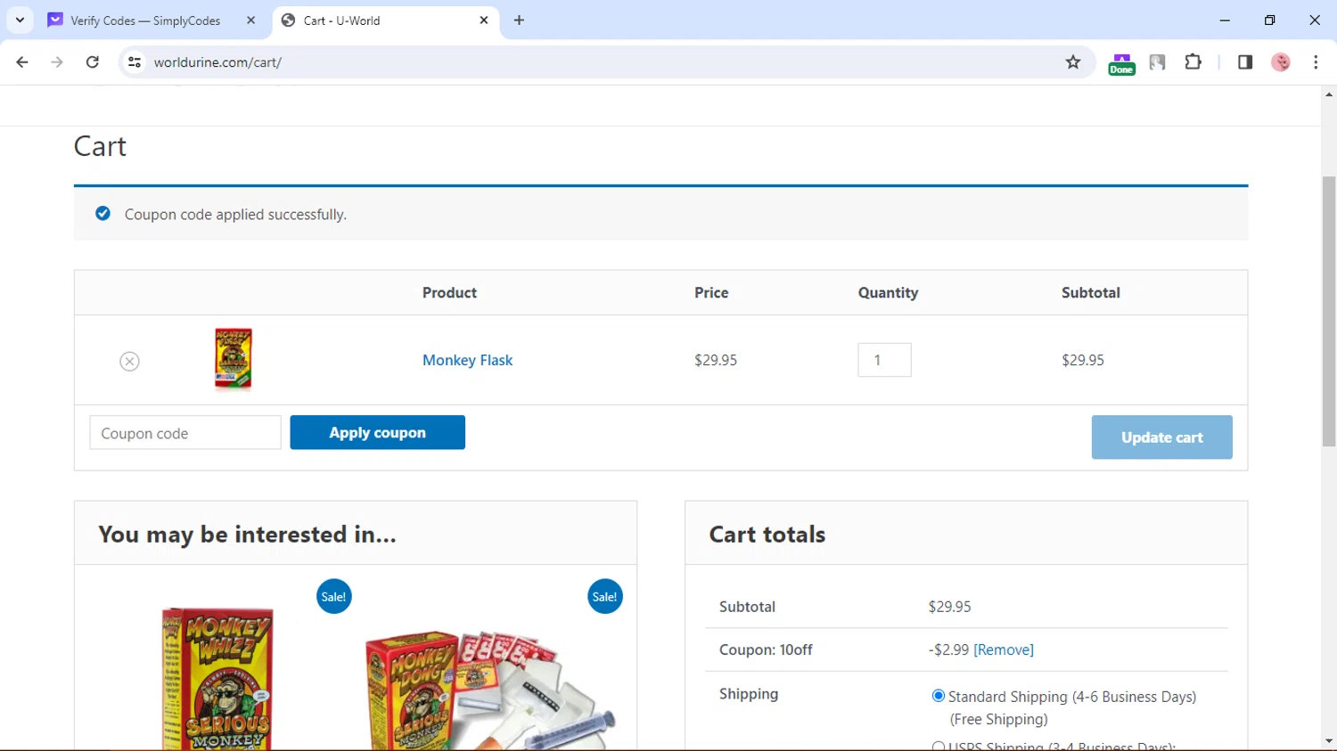Viewport: 1337px width, 751px height.
Task: Click the Sale badge on Monkey Dong kit
Action: (605, 597)
